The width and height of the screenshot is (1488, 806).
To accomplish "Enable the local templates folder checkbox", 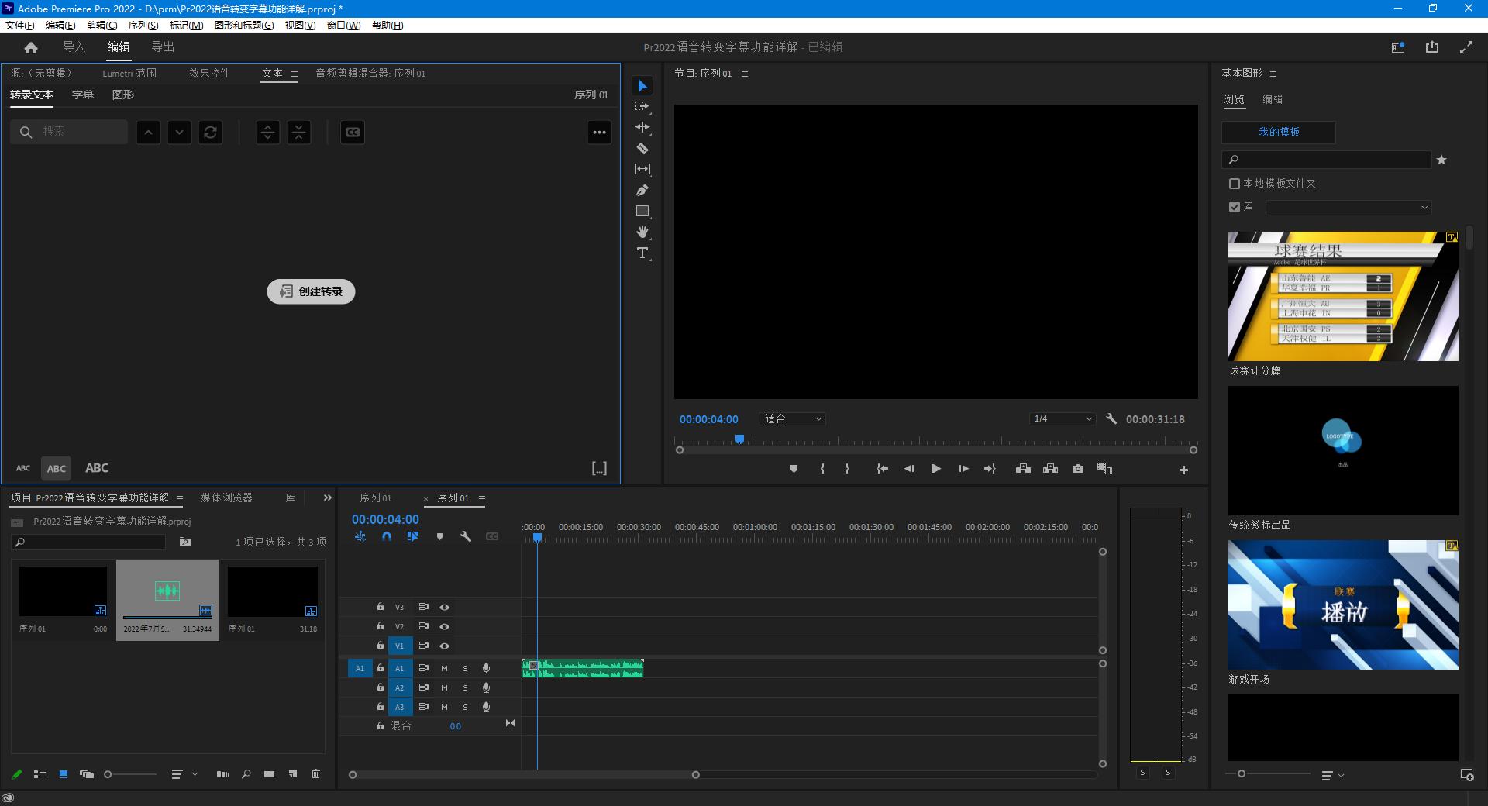I will [x=1235, y=184].
